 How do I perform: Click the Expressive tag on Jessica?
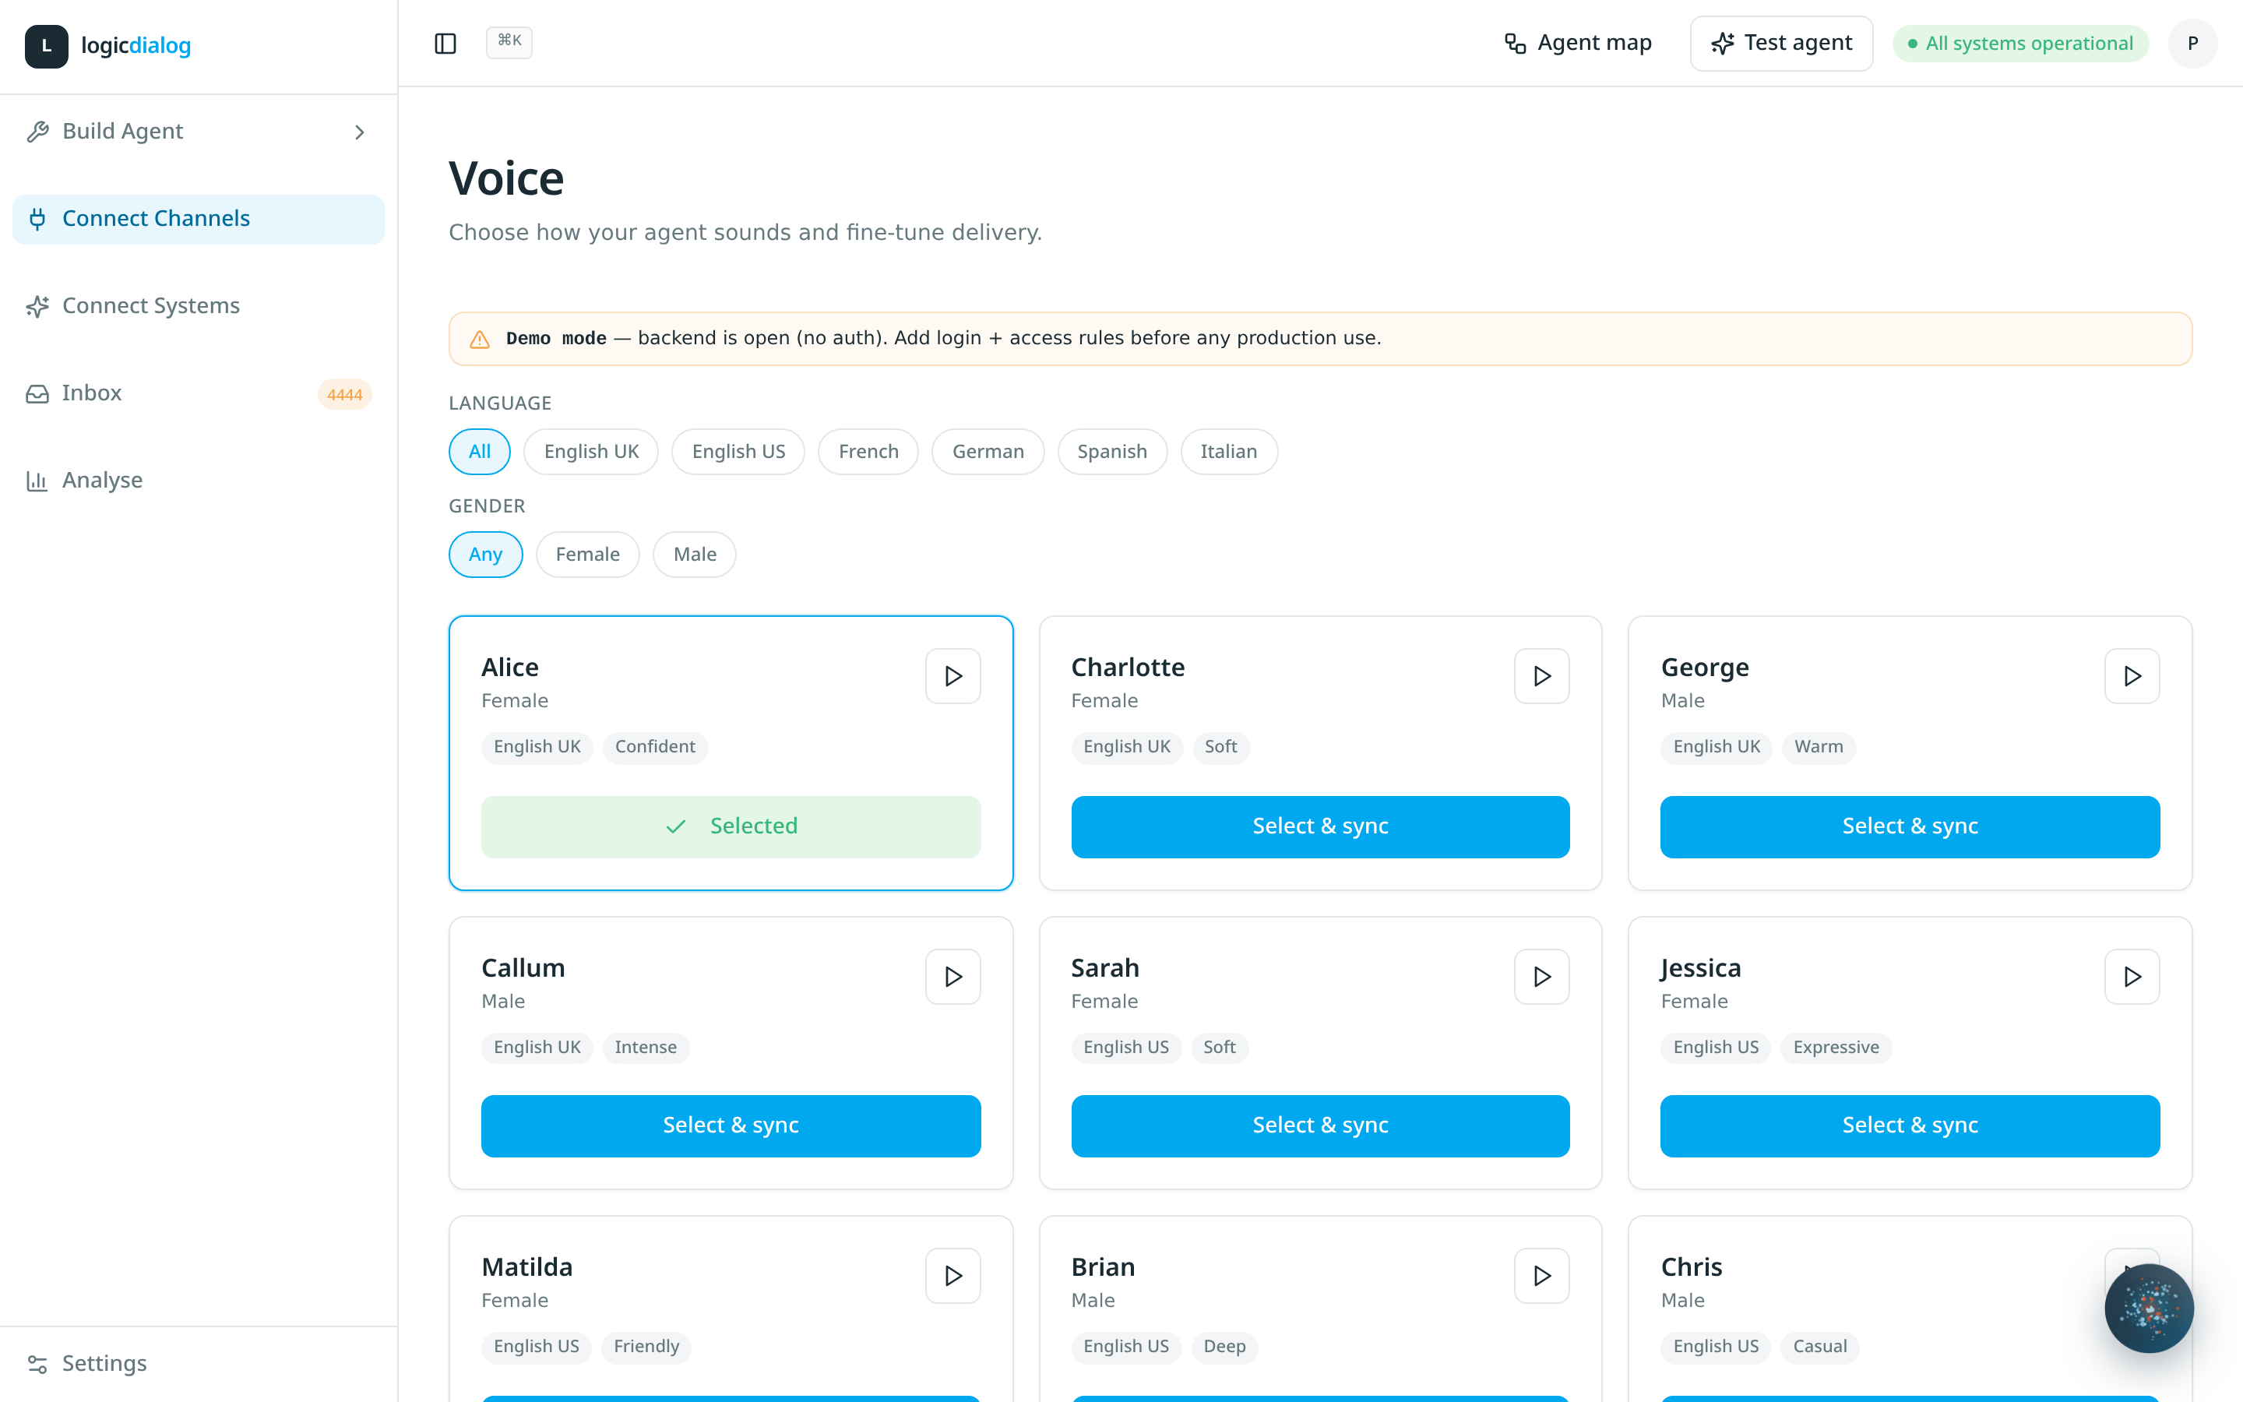(1836, 1048)
